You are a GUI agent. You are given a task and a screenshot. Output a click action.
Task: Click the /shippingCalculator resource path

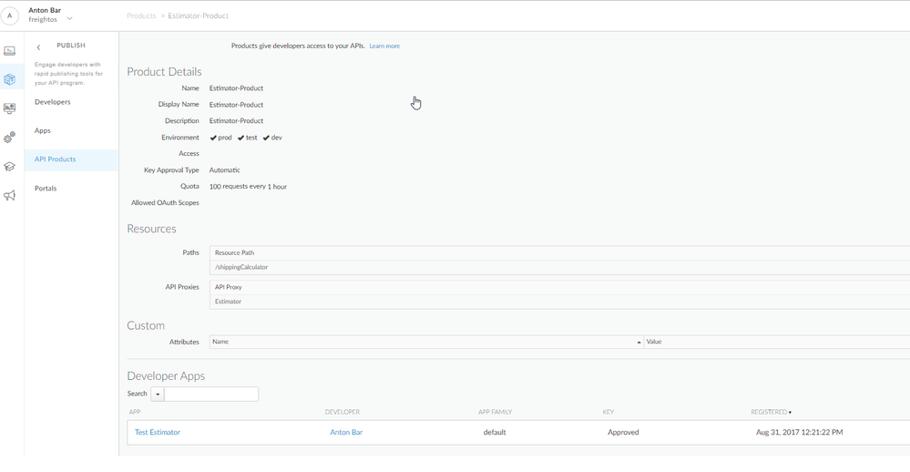[x=241, y=268]
